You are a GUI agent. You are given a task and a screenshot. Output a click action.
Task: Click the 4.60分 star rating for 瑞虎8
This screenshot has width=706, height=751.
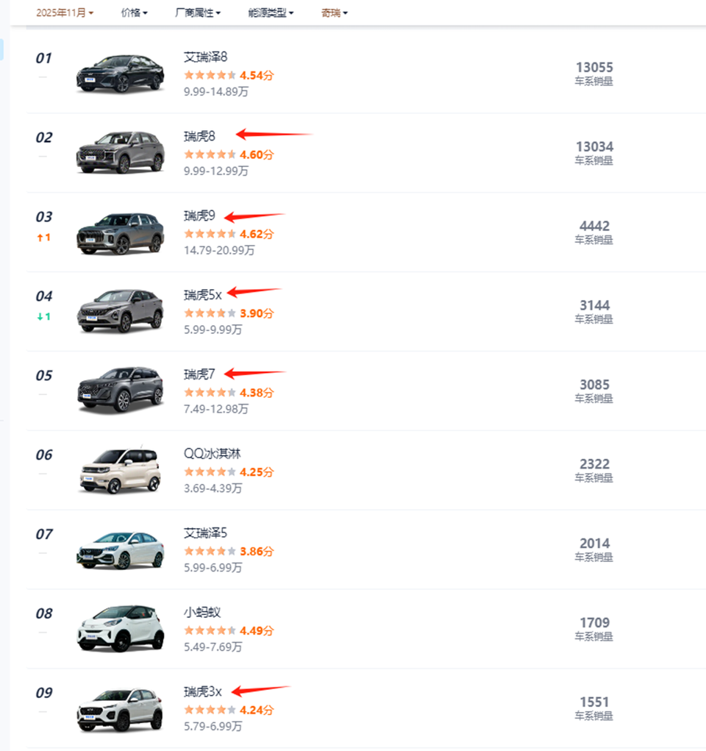coord(228,154)
